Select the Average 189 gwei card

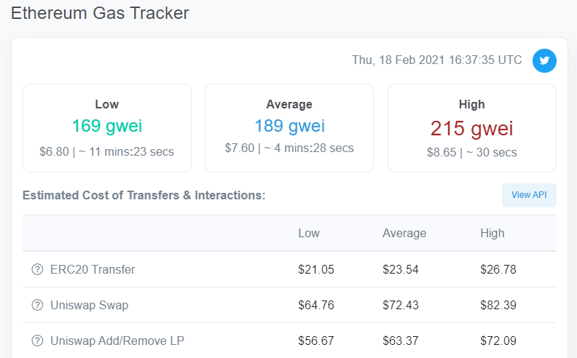[x=289, y=128]
